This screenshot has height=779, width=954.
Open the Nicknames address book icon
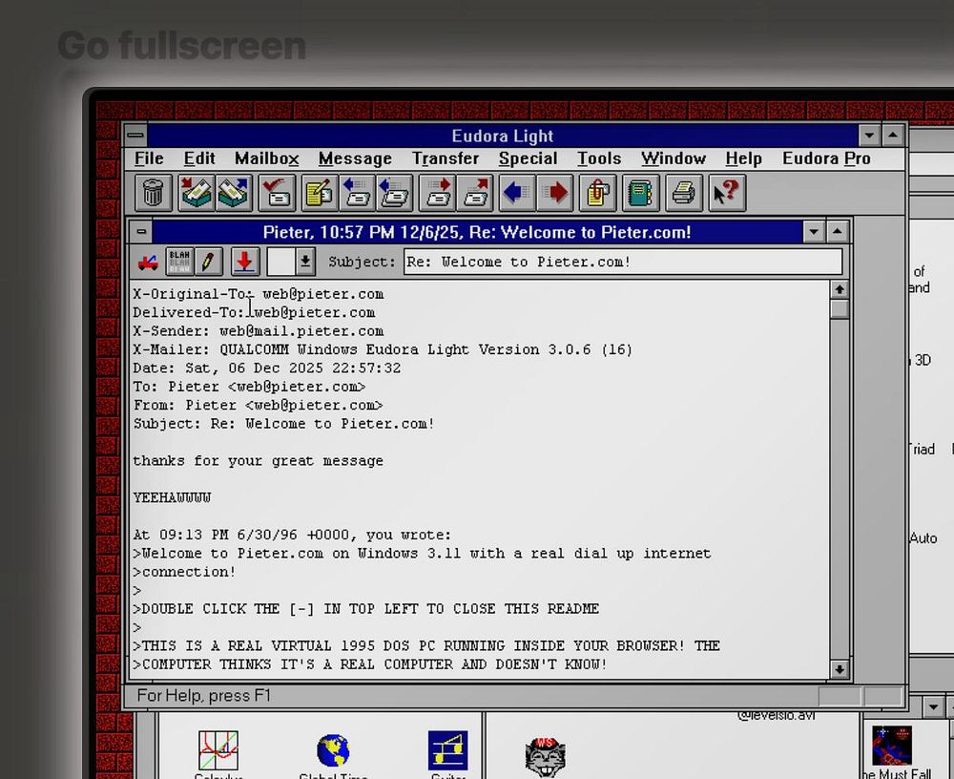641,193
